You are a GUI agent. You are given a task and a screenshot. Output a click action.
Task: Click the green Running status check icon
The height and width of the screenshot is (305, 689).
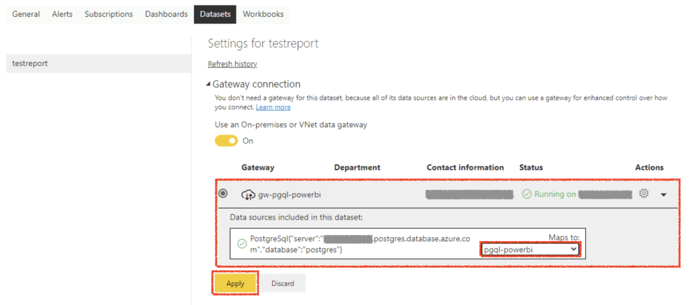coord(527,195)
